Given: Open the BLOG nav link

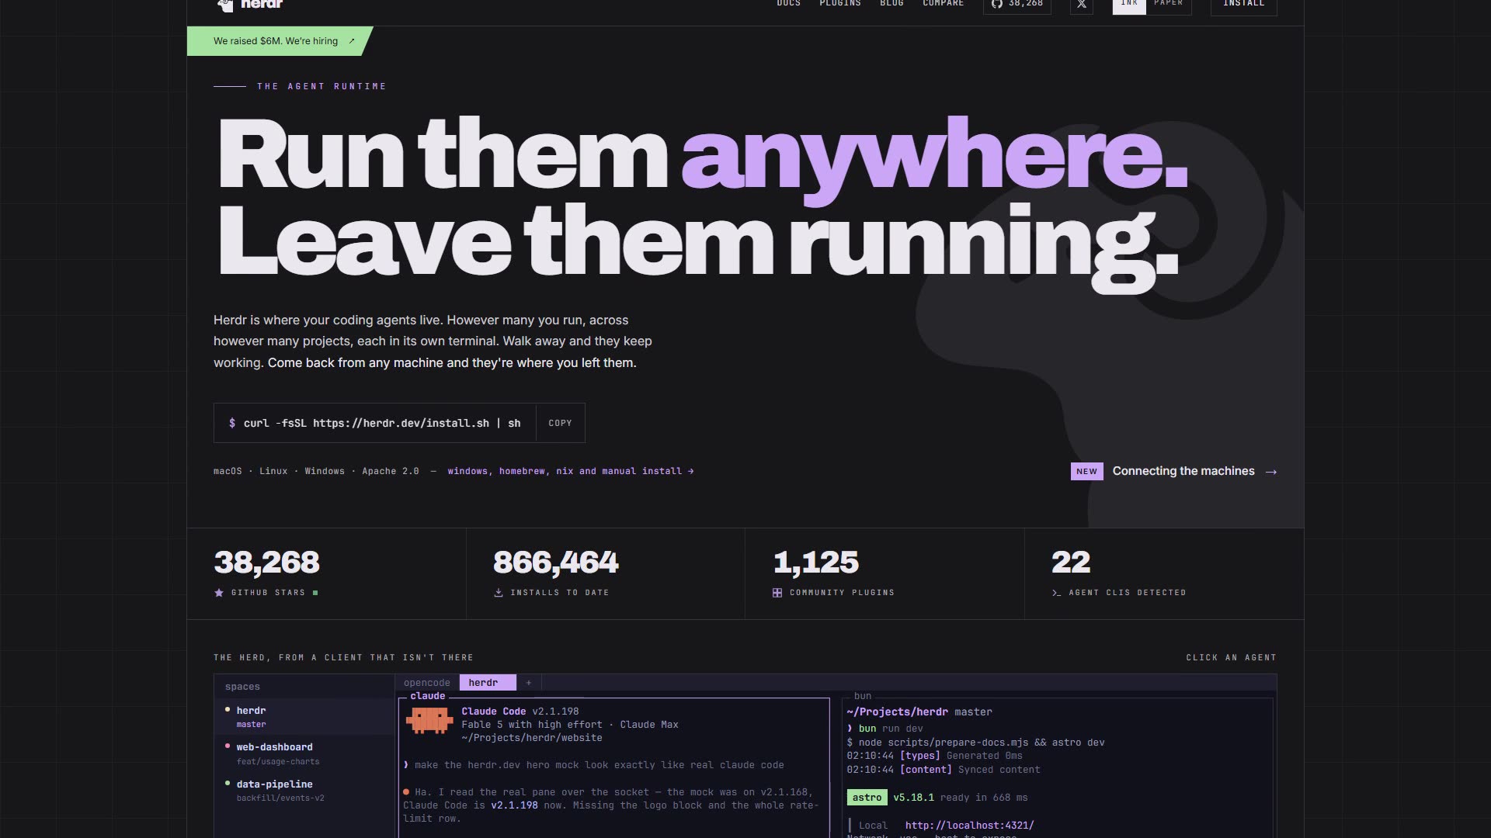Looking at the screenshot, I should click(891, 4).
